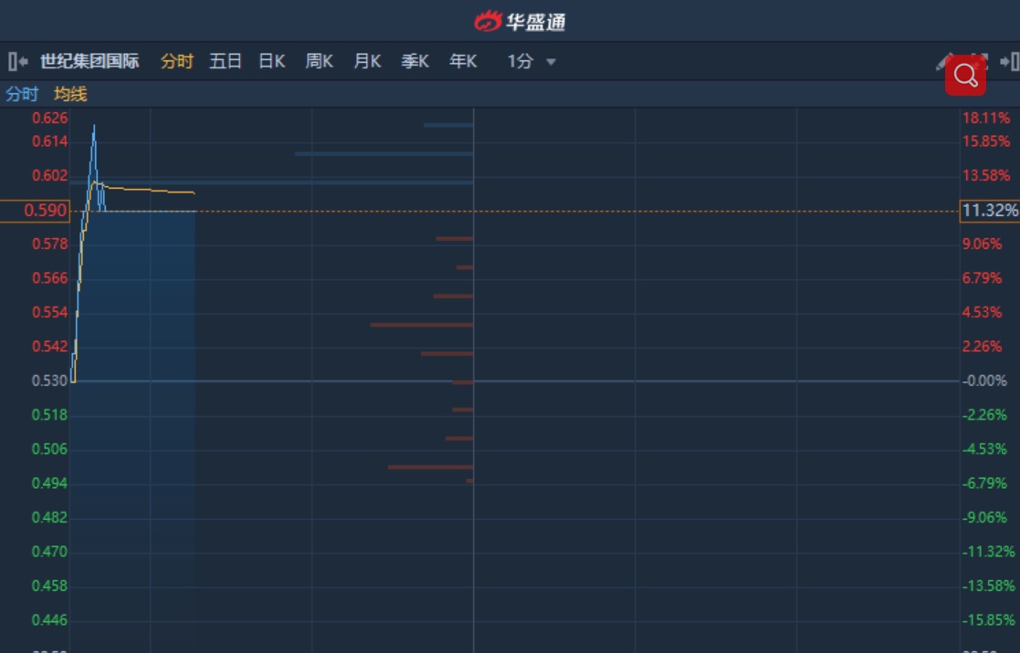Open the 年K yearly chart
The image size is (1020, 653).
click(463, 62)
